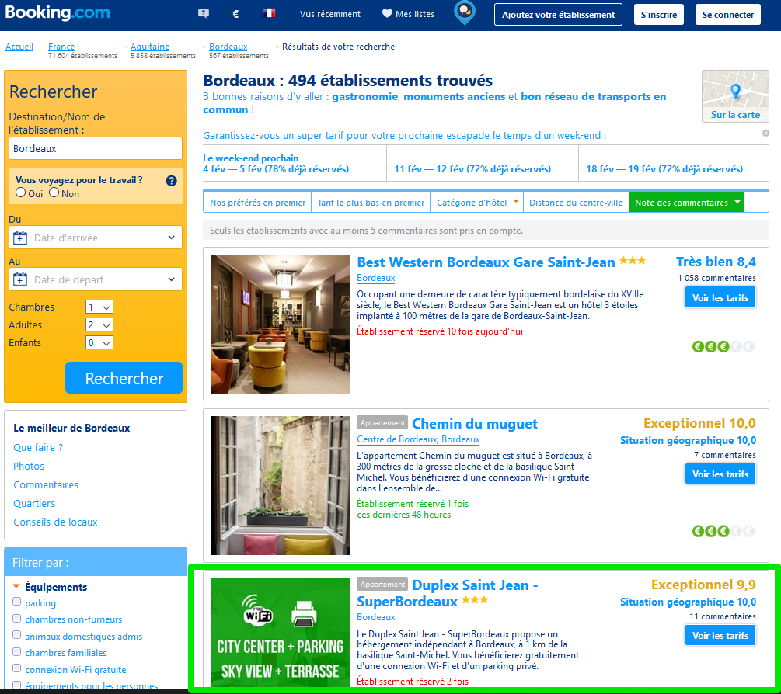The height and width of the screenshot is (694, 781).
Task: Click the stars next to Duplex Saint Jean title
Action: 475,600
